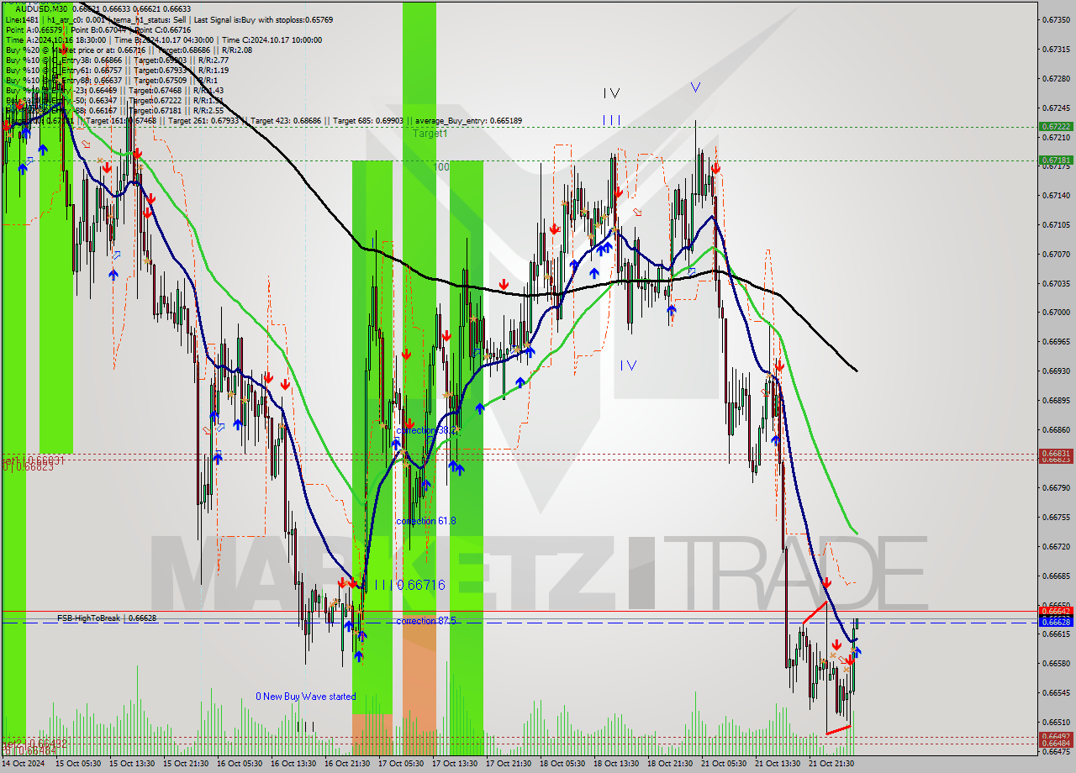1076x773 pixels.
Task: Click the 0.66860 price axis label
Action: coord(1056,429)
